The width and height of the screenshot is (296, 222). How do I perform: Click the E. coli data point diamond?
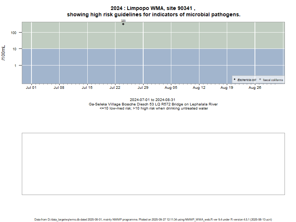pyautogui.click(x=123, y=24)
